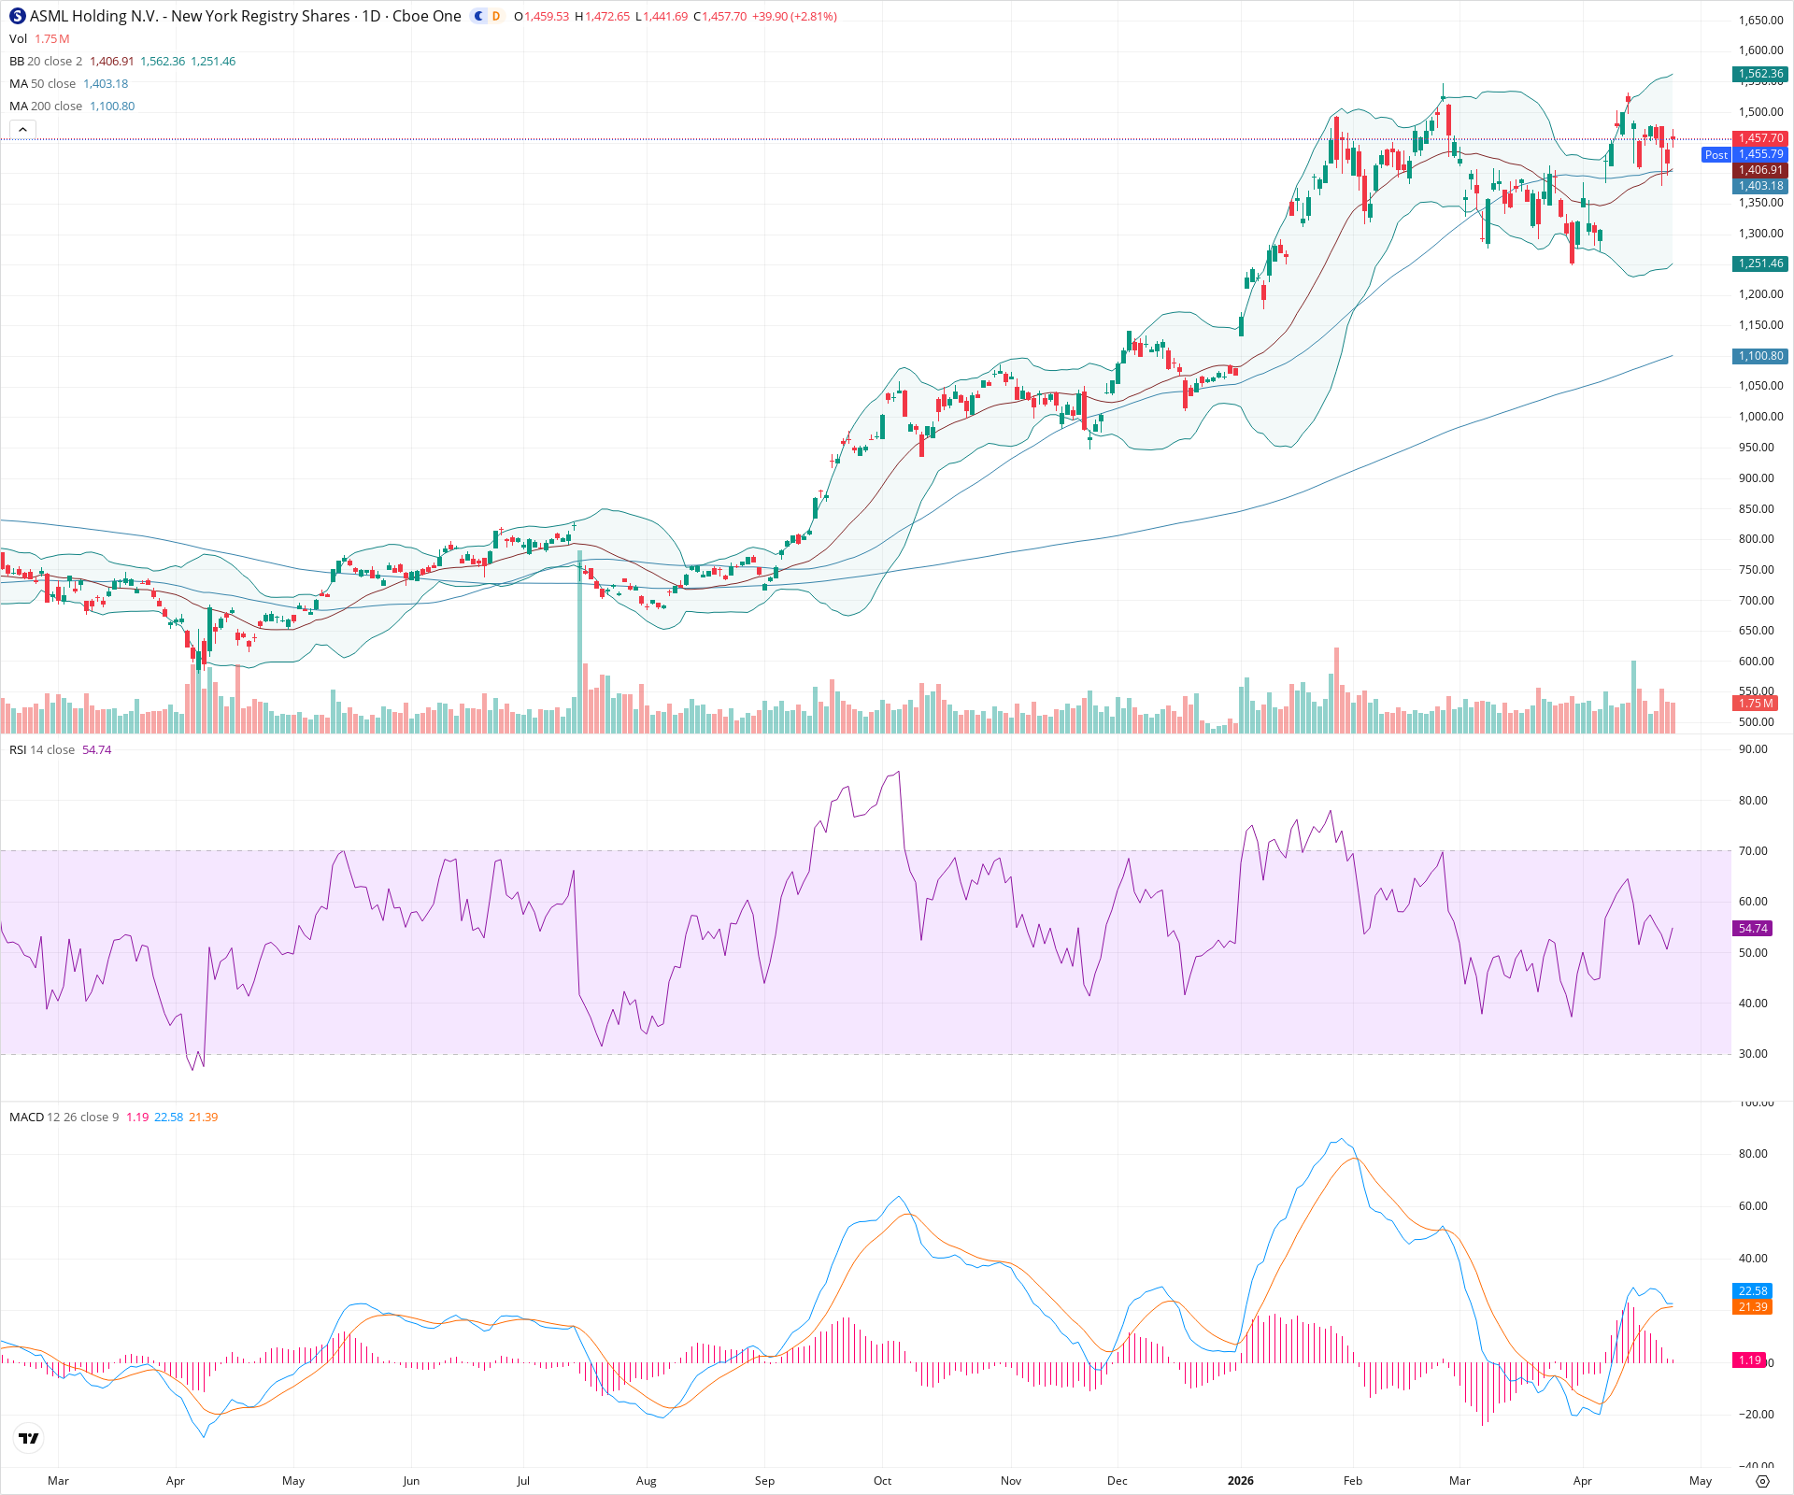This screenshot has height=1495, width=1794.
Task: Select the May label on the time axis
Action: tap(1701, 1481)
